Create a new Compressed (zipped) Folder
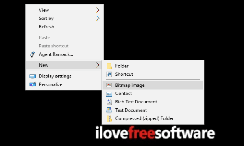 point(153,118)
